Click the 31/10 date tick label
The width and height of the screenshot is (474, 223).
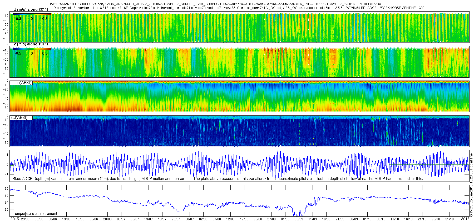coord(450,219)
